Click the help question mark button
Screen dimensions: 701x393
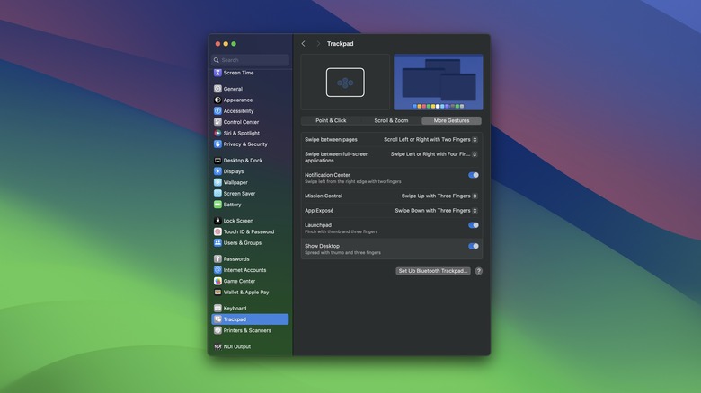pyautogui.click(x=478, y=271)
